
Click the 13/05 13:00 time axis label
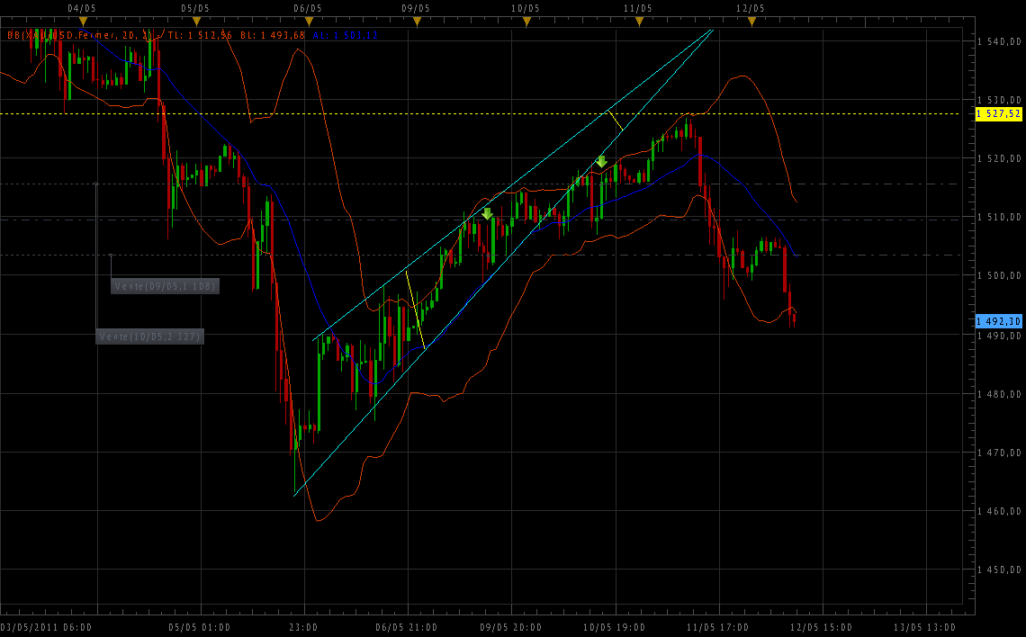925,627
